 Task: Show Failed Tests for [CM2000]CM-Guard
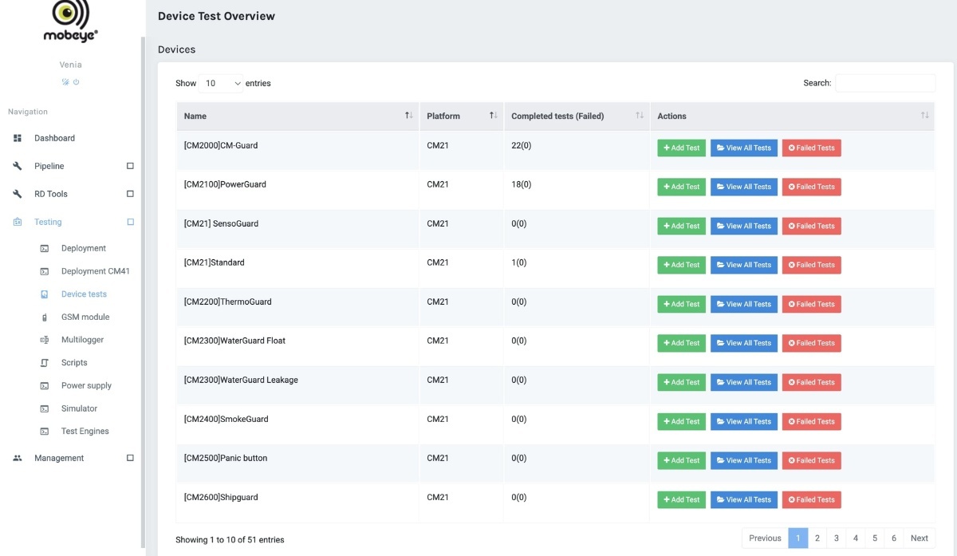point(812,148)
